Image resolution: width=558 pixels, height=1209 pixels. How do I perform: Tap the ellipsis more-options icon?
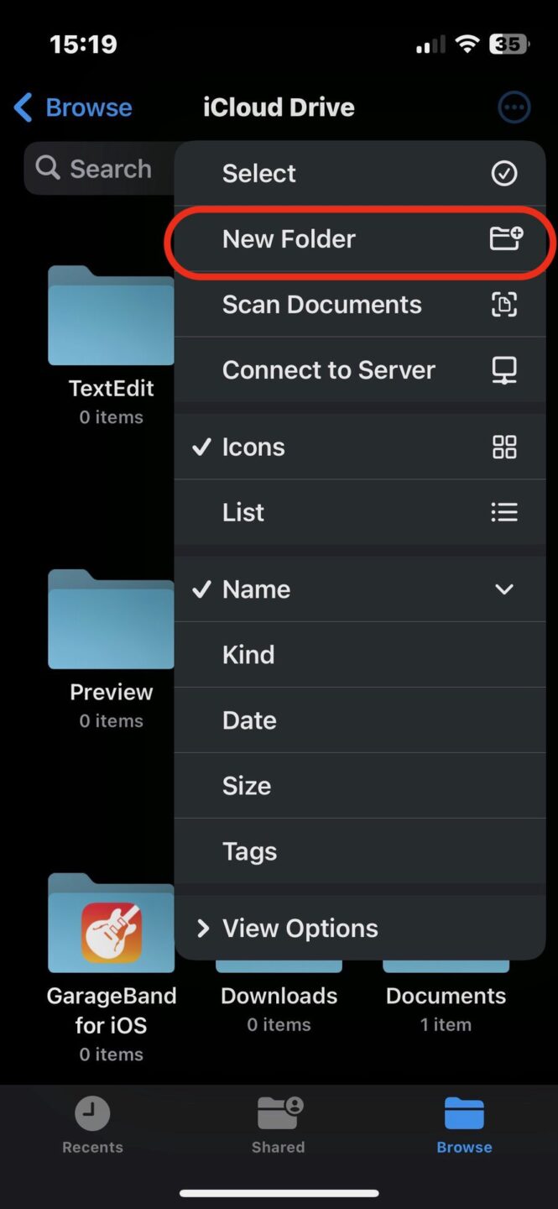click(x=514, y=107)
